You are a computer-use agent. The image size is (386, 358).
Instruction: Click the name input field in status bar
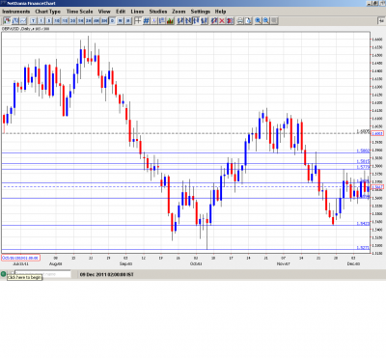point(42,274)
